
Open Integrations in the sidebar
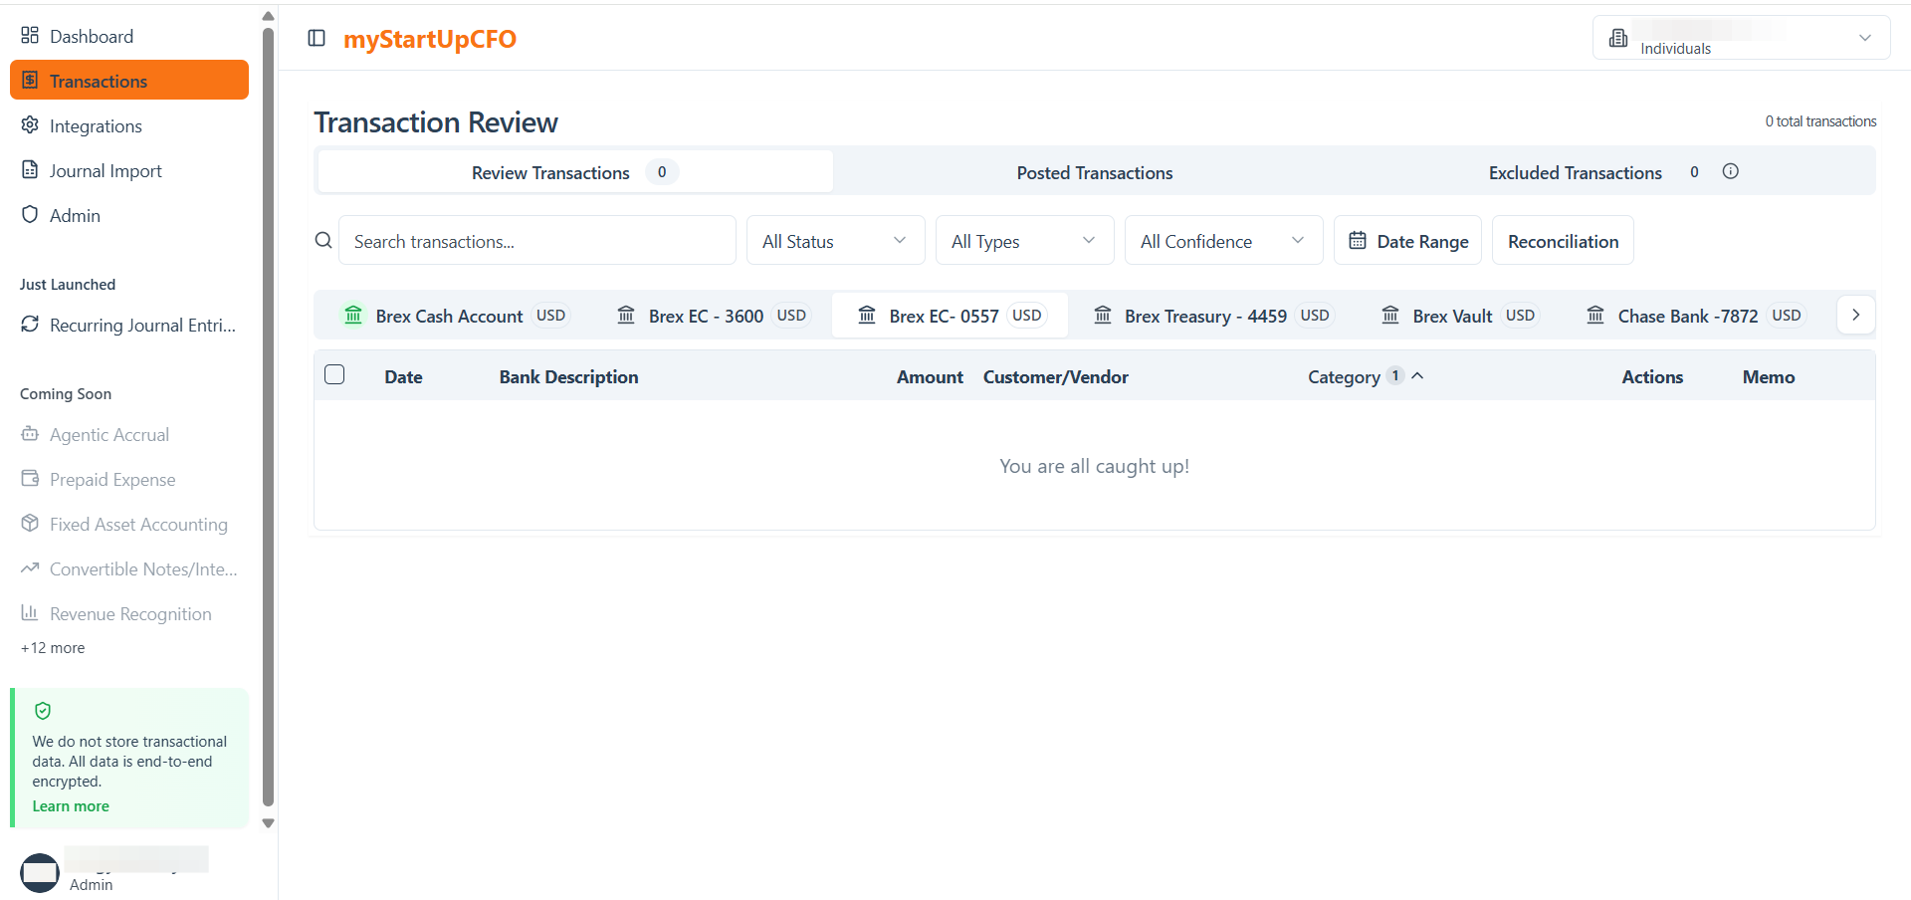pos(129,125)
